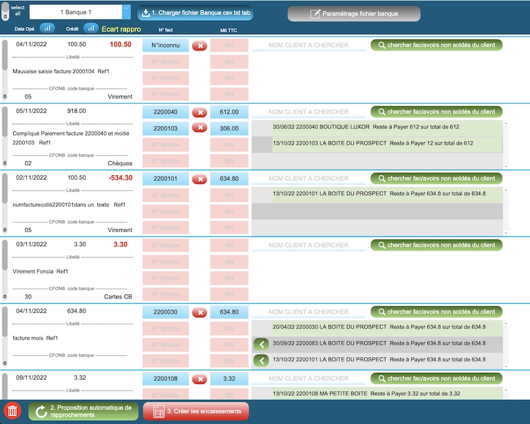This screenshot has width=530, height=424.
Task: Click client name field in 100.50 Virement row
Action: tap(309, 46)
